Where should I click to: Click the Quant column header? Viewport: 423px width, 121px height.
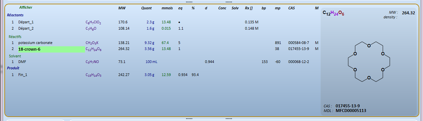[x=146, y=8]
